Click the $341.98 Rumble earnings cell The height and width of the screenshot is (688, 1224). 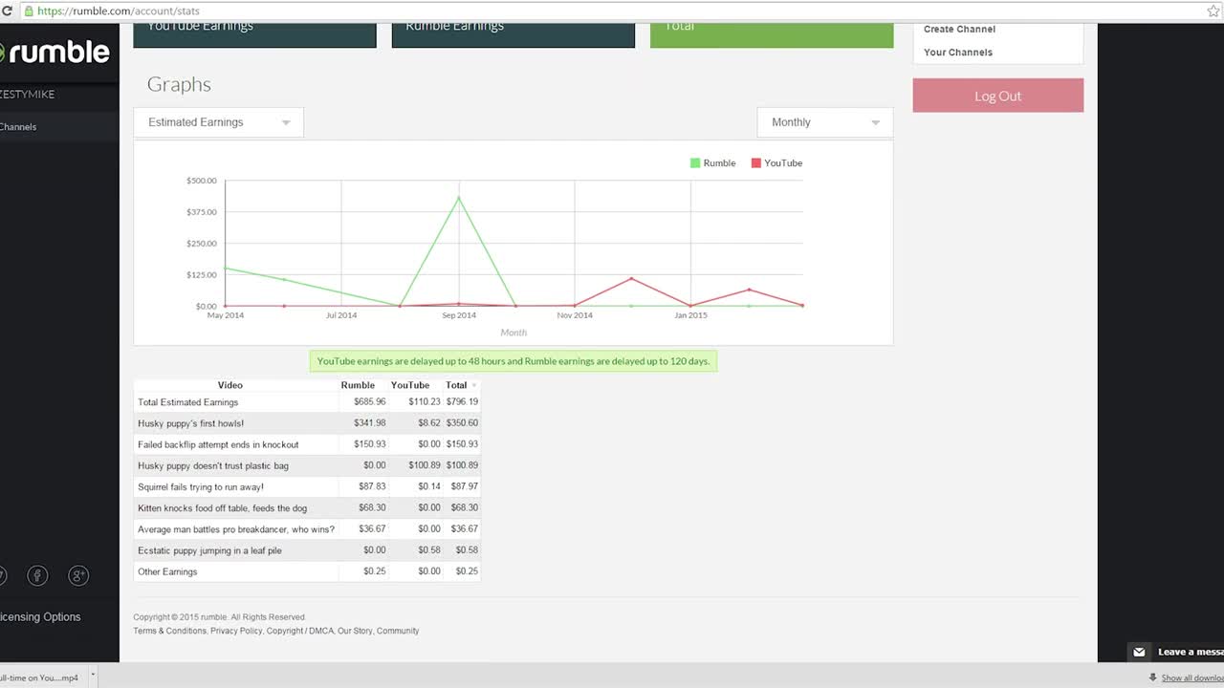[x=370, y=423]
